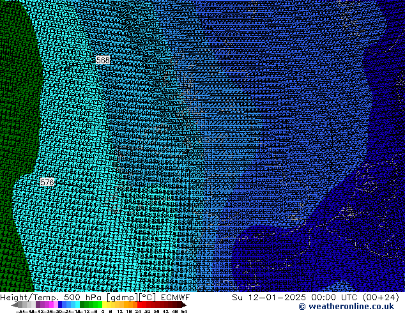Image resolution: width=405 pixels, height=313 pixels.
Task: Click the gray left arrow end of legend
Action: tap(15, 305)
